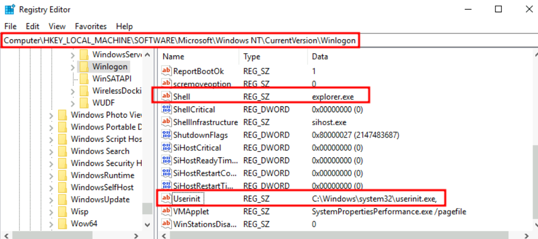Image resolution: width=538 pixels, height=239 pixels.
Task: Click the WindowsSelfHost folder icon
Action: [x=62, y=187]
